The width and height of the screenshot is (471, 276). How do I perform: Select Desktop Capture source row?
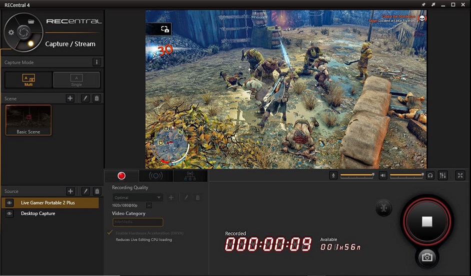[50, 213]
